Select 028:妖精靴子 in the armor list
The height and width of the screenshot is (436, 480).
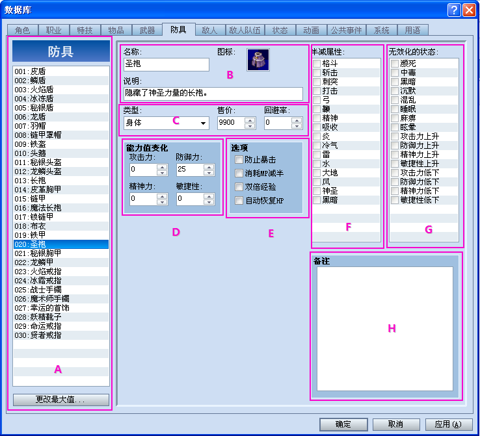(61, 317)
